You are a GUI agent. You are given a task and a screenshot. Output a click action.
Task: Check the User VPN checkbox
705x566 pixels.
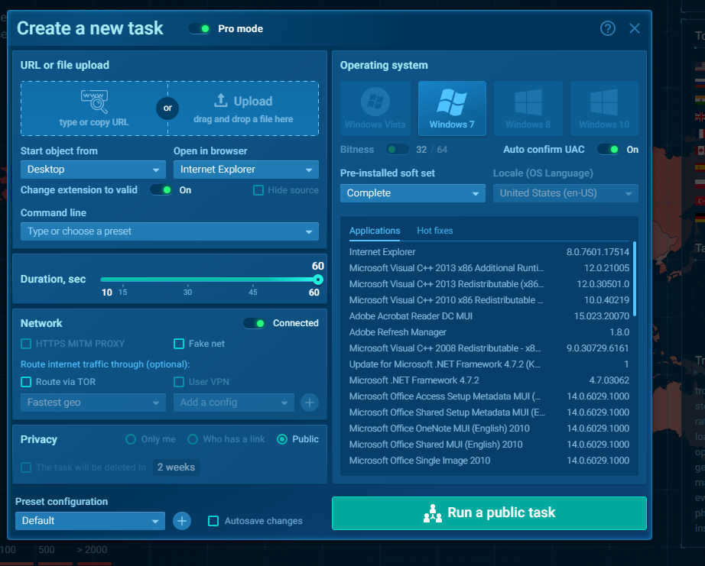tap(179, 382)
